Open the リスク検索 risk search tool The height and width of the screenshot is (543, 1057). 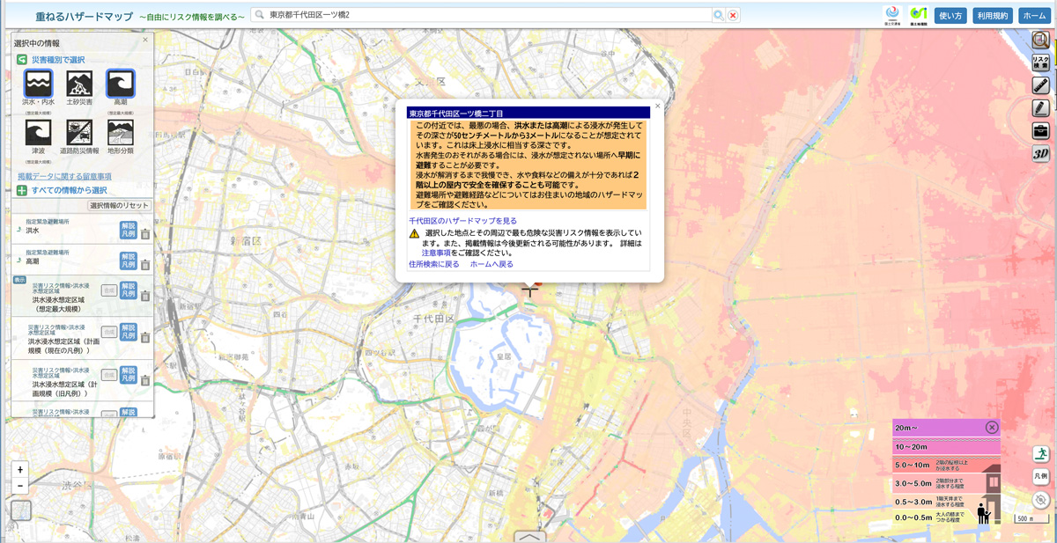[x=1040, y=62]
